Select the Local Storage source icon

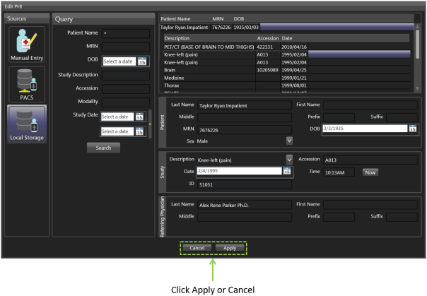[26, 124]
